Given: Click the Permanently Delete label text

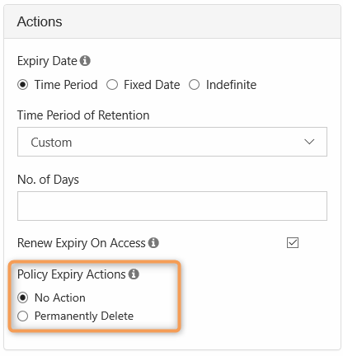Looking at the screenshot, I should tap(84, 316).
